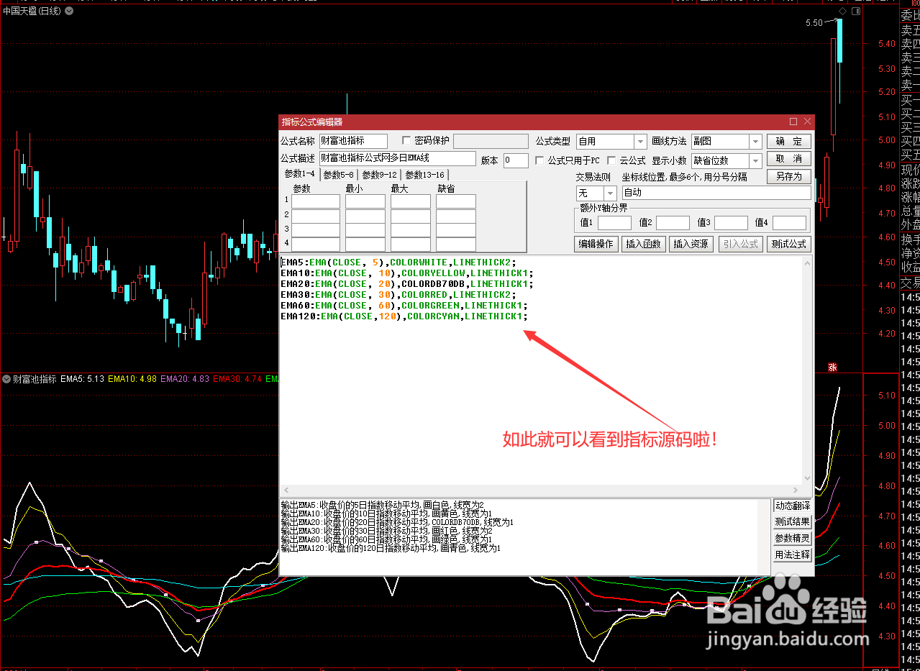Click the disabled password field beside 密码保护
Screen dimensions: 920x671
point(491,141)
